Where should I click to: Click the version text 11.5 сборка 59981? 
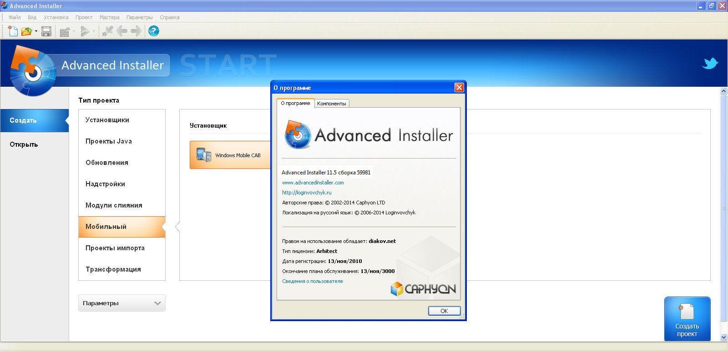coord(349,173)
